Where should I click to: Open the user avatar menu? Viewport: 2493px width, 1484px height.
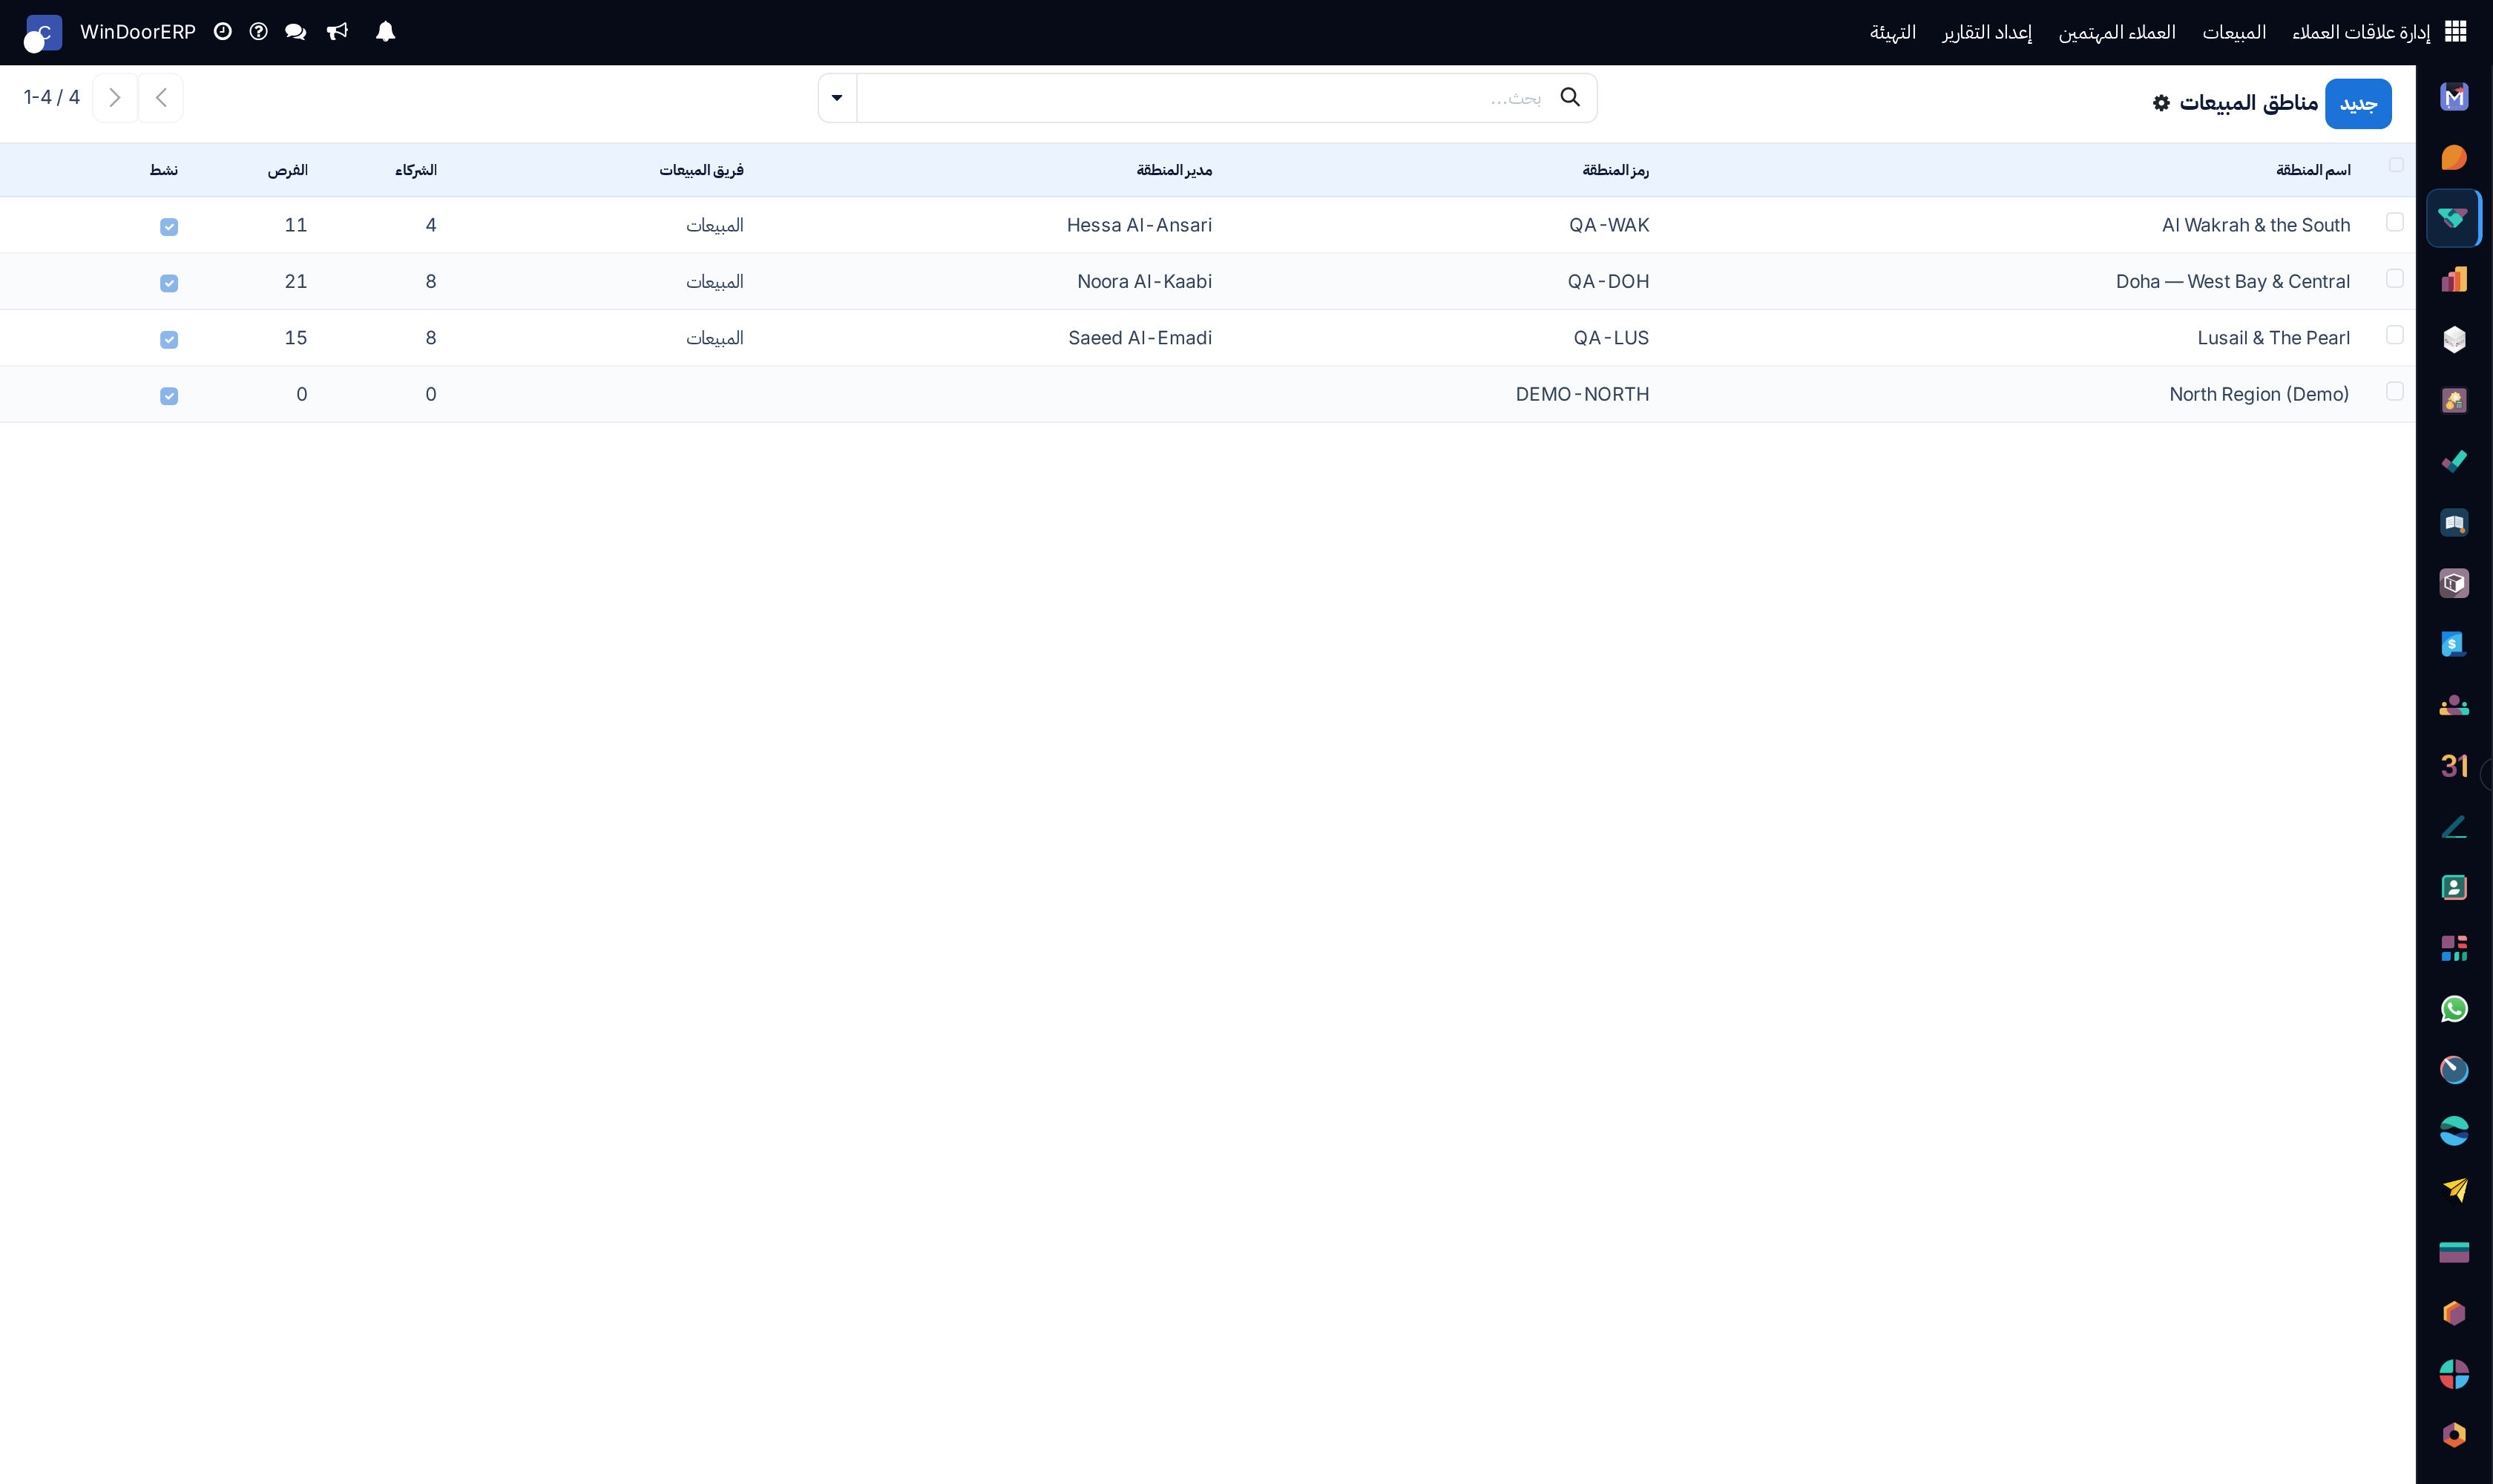(43, 33)
